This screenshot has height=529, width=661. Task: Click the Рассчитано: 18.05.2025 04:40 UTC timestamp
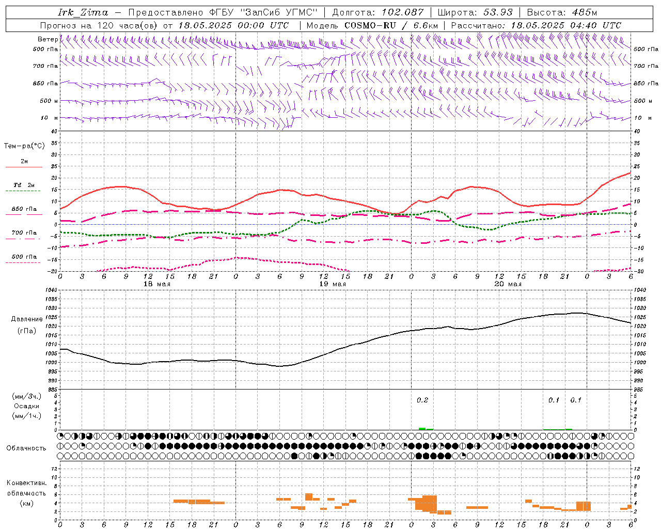click(536, 25)
